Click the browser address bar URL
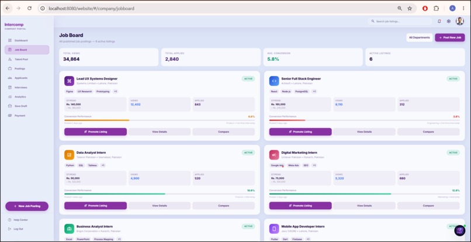The height and width of the screenshot is (242, 471). (x=91, y=8)
